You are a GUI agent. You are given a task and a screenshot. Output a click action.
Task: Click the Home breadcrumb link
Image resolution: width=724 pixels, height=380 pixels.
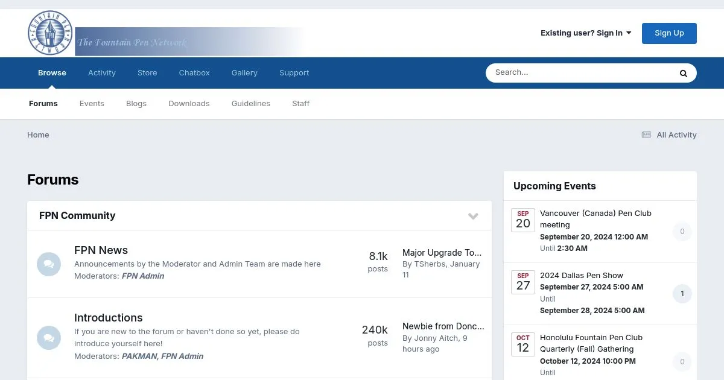tap(38, 135)
